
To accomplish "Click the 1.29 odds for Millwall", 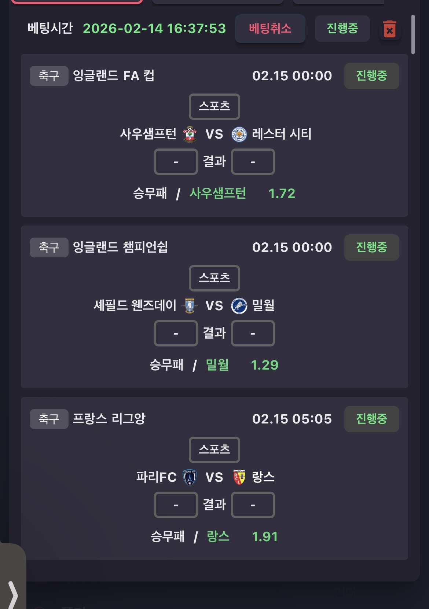I will [264, 365].
